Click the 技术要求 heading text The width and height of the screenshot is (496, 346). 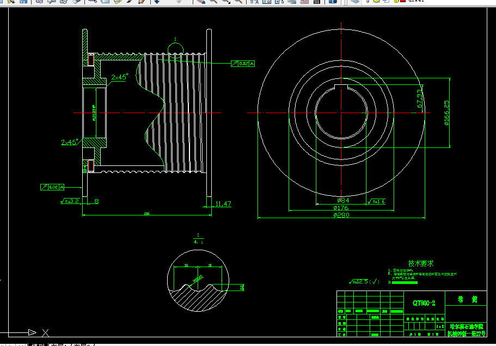click(421, 263)
